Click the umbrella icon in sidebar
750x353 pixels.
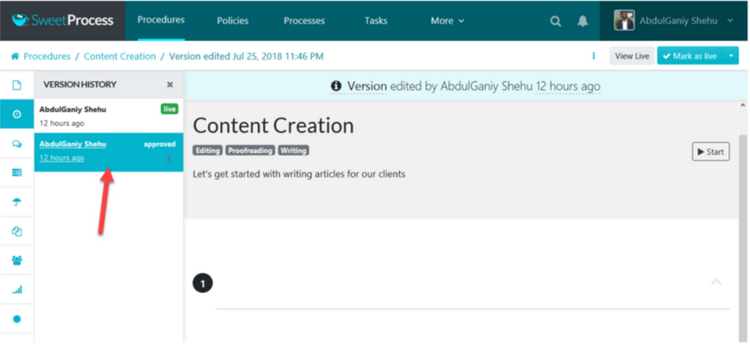click(17, 202)
